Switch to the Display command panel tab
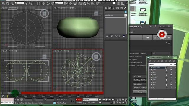This screenshot has height=106, width=189. coord(121,8)
